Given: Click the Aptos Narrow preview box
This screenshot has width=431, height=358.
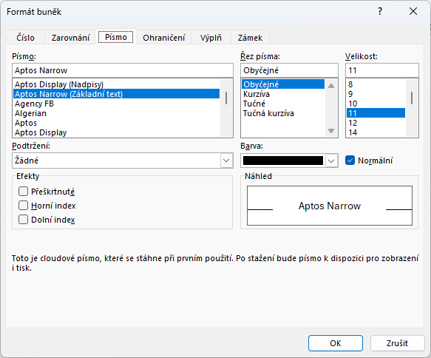Looking at the screenshot, I should [x=330, y=206].
